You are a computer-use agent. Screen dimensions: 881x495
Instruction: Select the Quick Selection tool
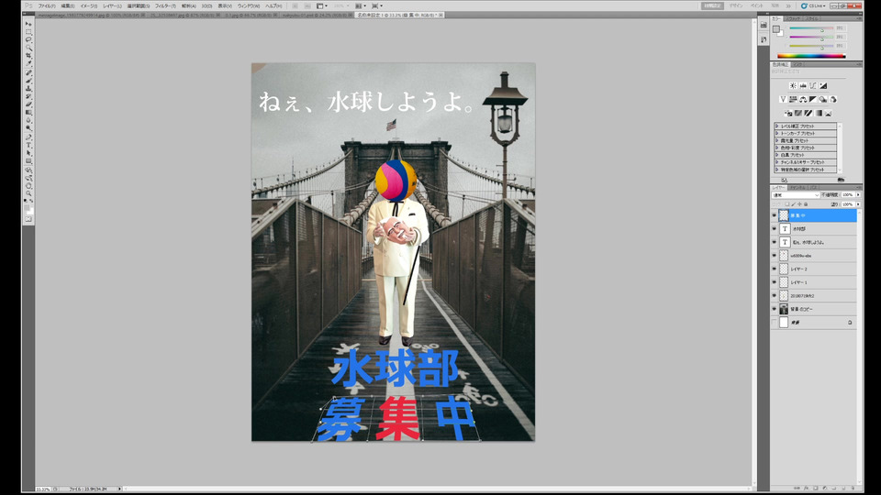pyautogui.click(x=28, y=49)
